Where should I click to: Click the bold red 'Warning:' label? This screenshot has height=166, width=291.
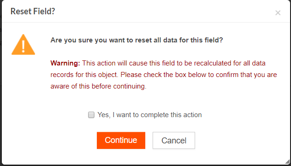pos(65,63)
